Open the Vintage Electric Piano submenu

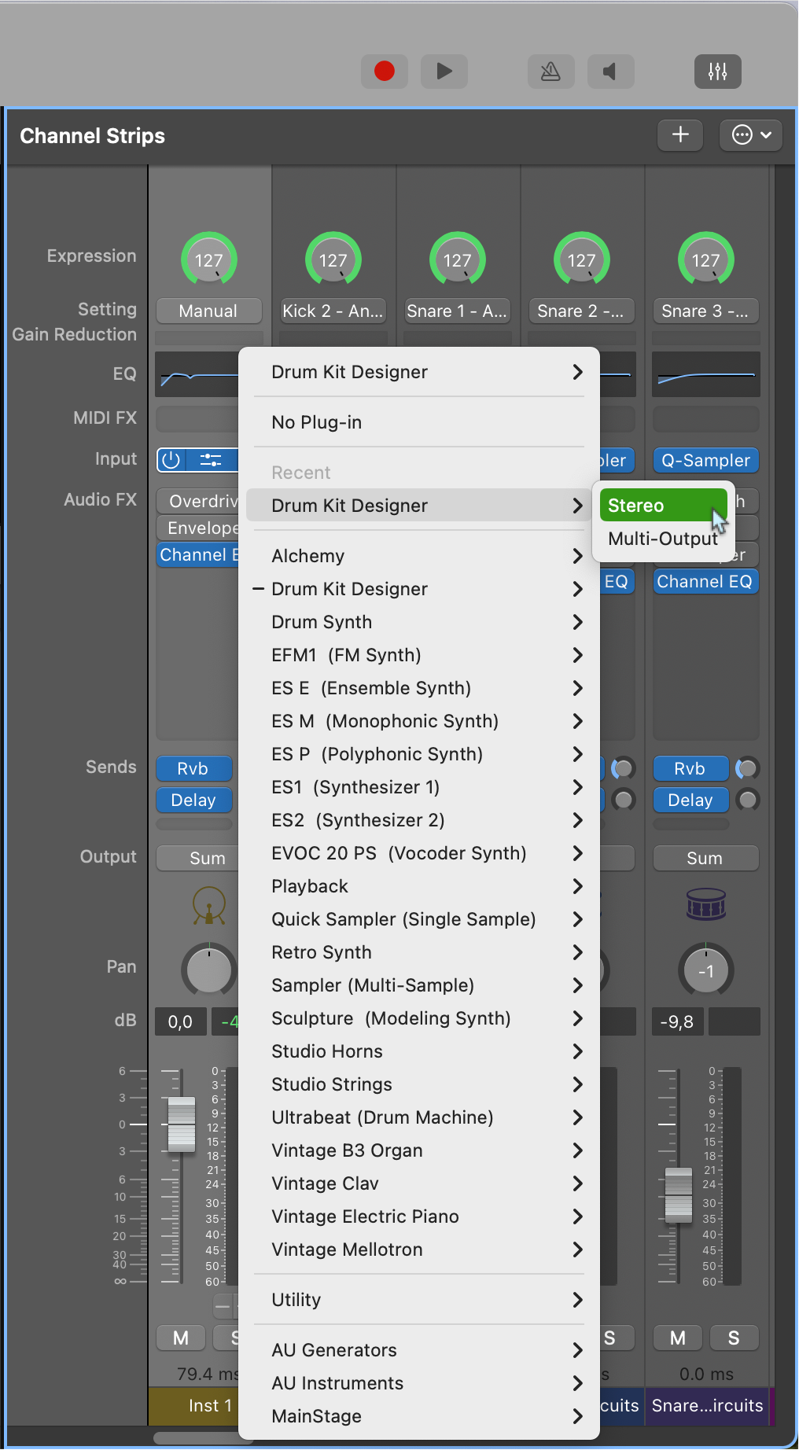coord(419,1216)
